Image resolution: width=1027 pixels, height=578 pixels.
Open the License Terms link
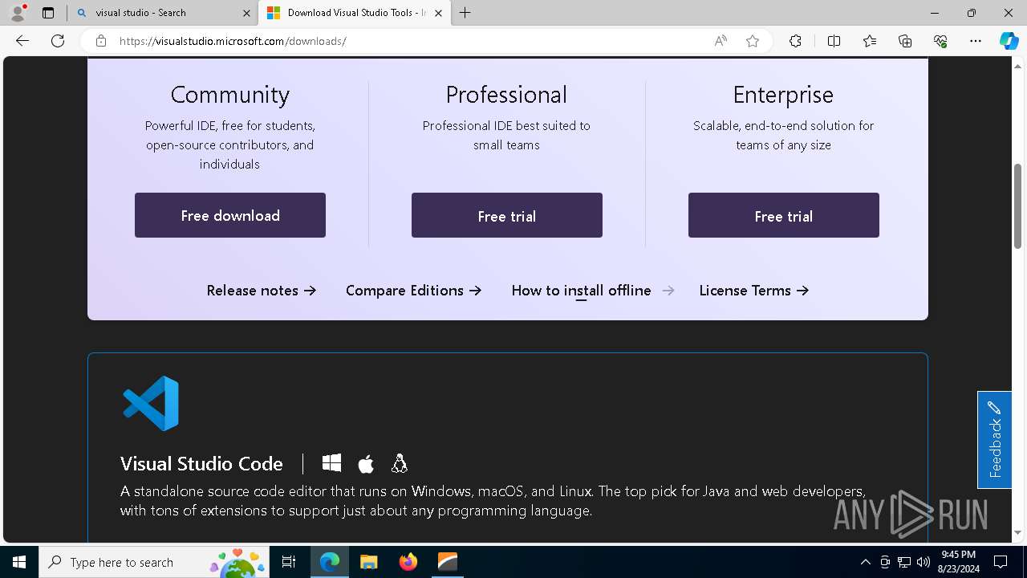click(754, 291)
